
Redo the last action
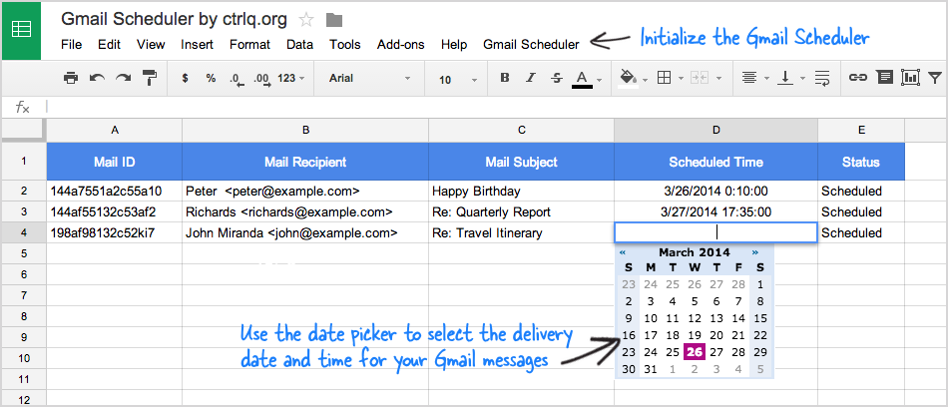pos(123,78)
